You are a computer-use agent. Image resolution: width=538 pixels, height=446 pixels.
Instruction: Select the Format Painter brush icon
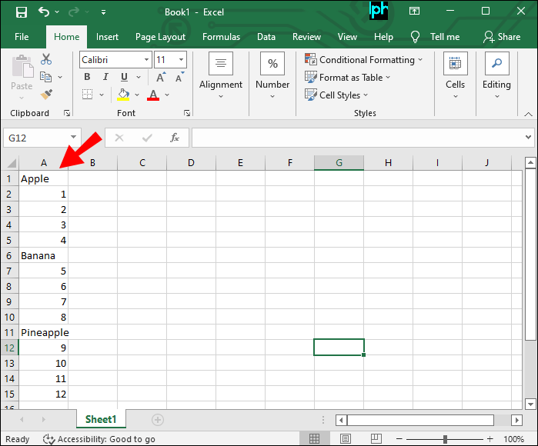click(46, 94)
